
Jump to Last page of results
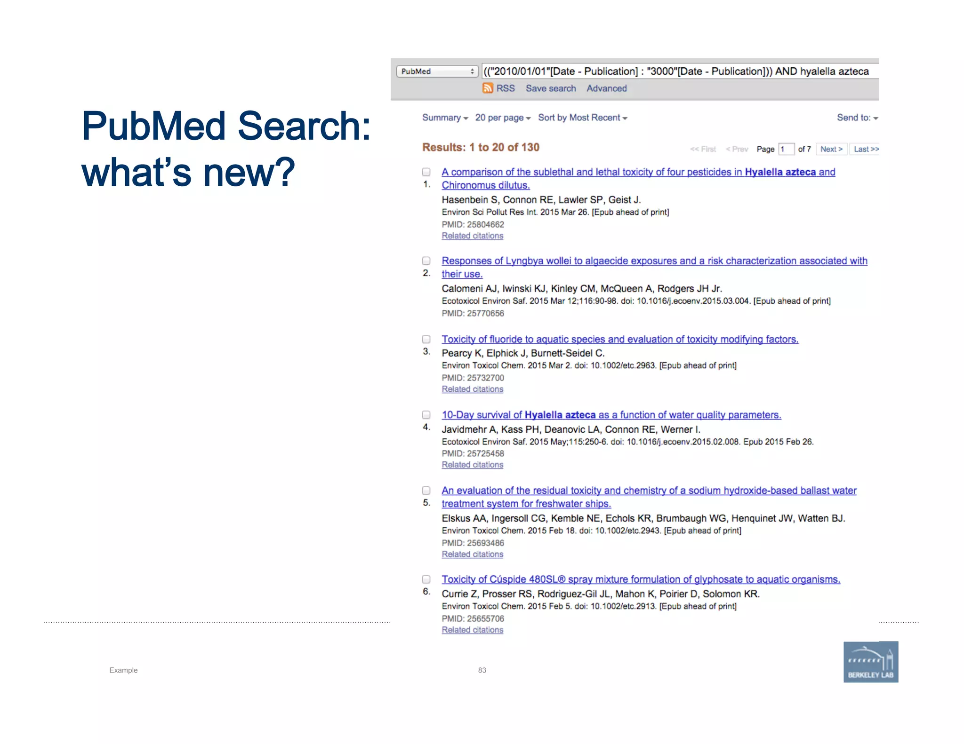pyautogui.click(x=866, y=149)
